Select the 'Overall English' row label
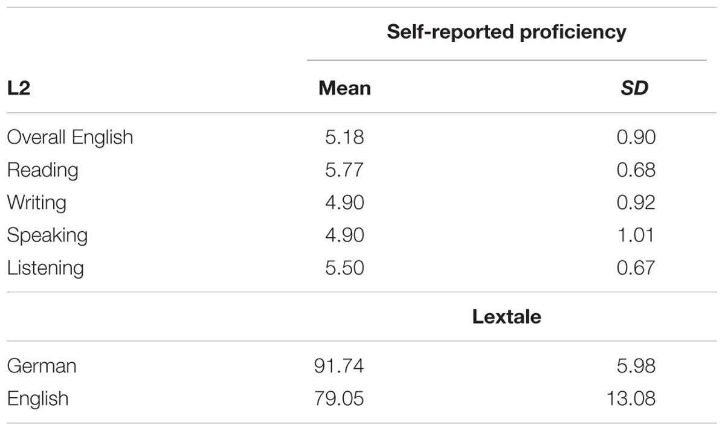 coord(70,137)
